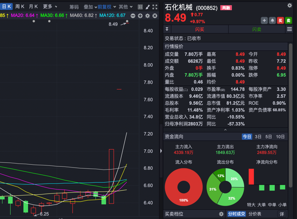Click the 涨停 limit-up price 8.49
The height and width of the screenshot is (219, 297).
[x=281, y=68]
